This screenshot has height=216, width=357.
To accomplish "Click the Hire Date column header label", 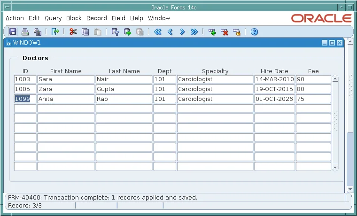I will point(274,71).
